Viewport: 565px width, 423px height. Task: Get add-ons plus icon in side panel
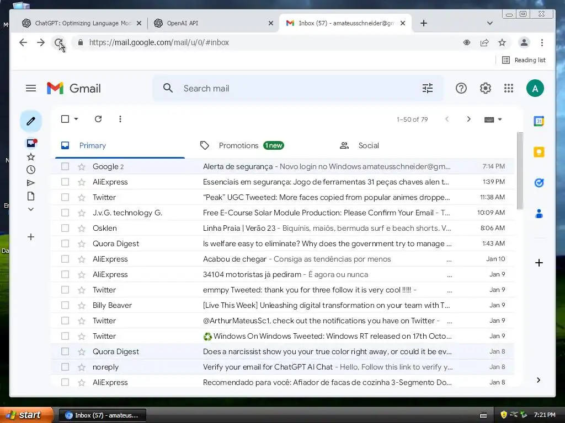coord(539,263)
